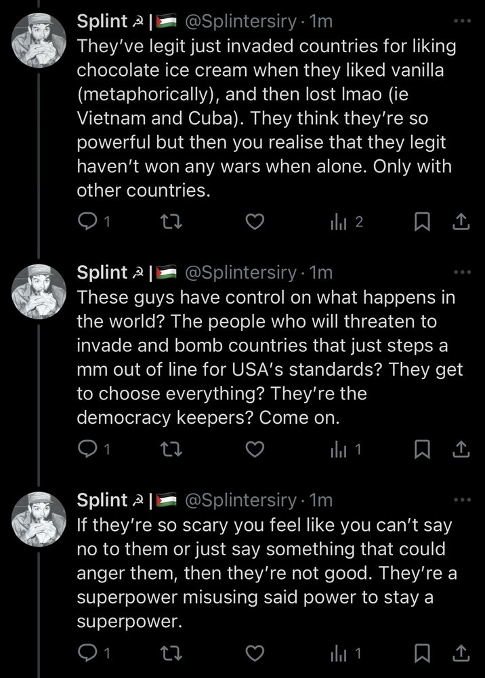Open more options on the second tweet
This screenshot has width=485, height=678.
pyautogui.click(x=461, y=273)
